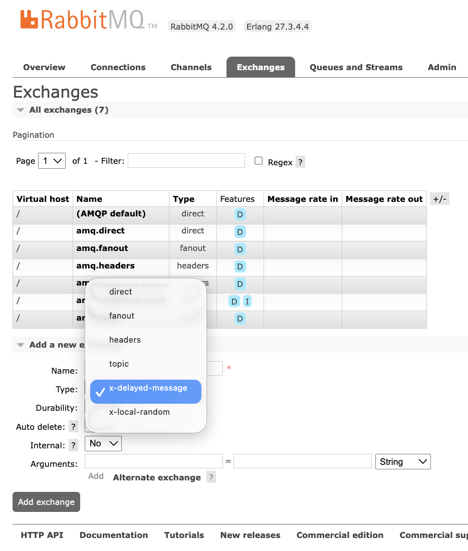The height and width of the screenshot is (551, 468).
Task: Collapse the All exchanges (7) section
Action: point(20,110)
